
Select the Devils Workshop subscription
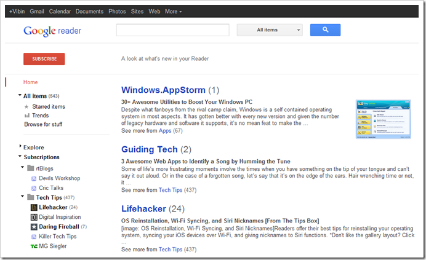coord(60,178)
